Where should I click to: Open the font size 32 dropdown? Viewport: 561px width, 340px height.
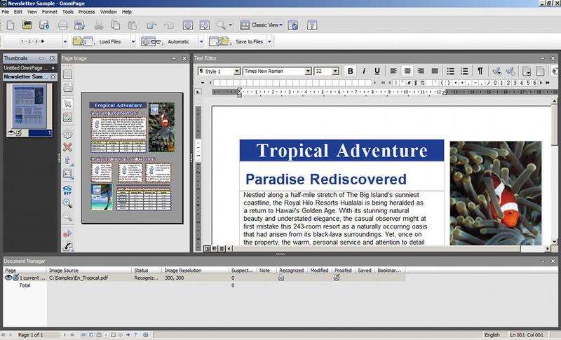[x=336, y=72]
